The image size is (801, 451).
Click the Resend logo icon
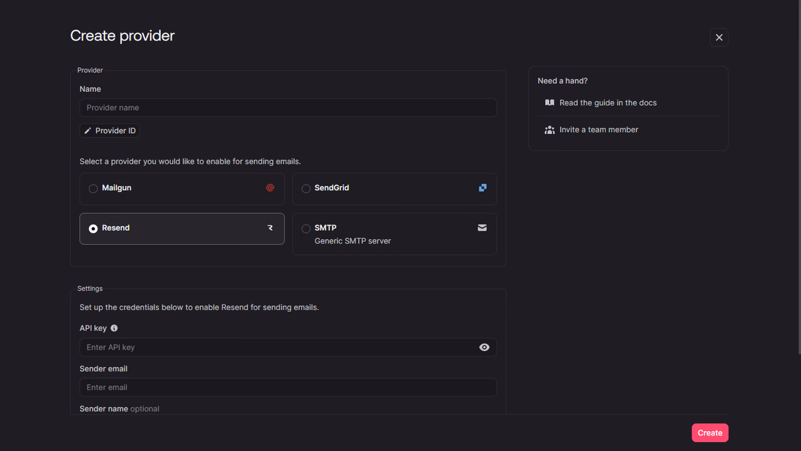(x=270, y=228)
